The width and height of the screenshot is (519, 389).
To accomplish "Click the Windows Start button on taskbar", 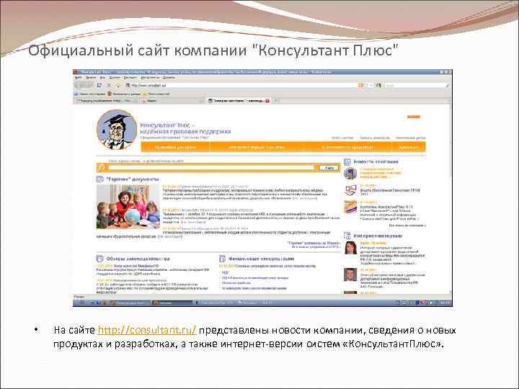I will point(81,303).
